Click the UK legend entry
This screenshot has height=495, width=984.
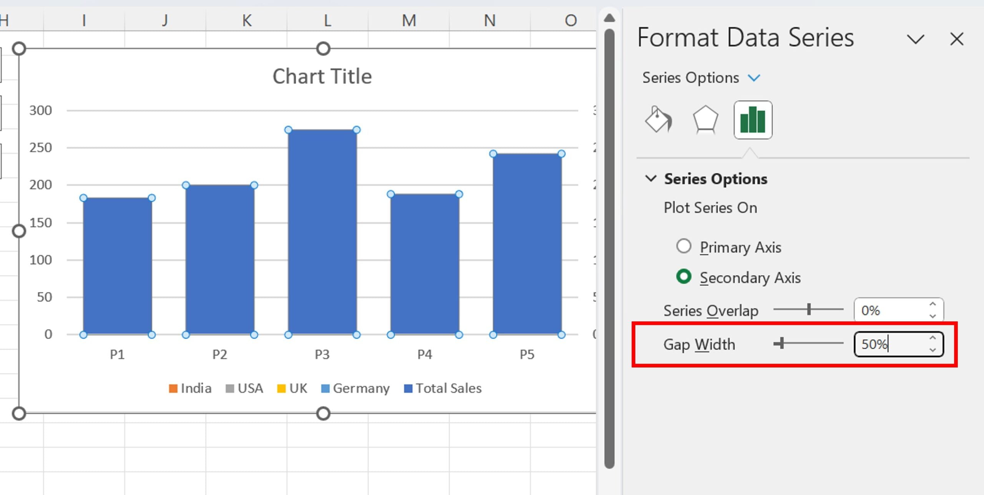[292, 388]
